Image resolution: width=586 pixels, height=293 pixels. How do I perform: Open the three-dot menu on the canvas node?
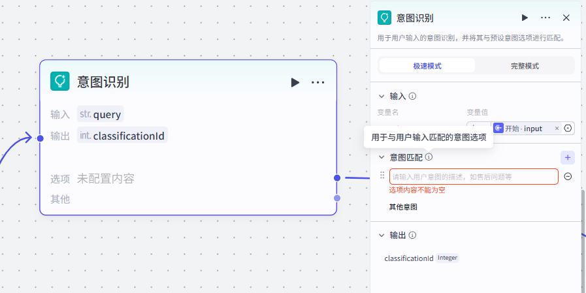tap(318, 82)
